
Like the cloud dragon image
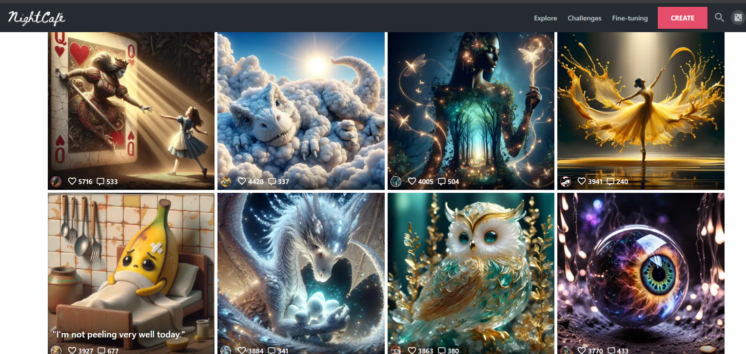pos(242,181)
